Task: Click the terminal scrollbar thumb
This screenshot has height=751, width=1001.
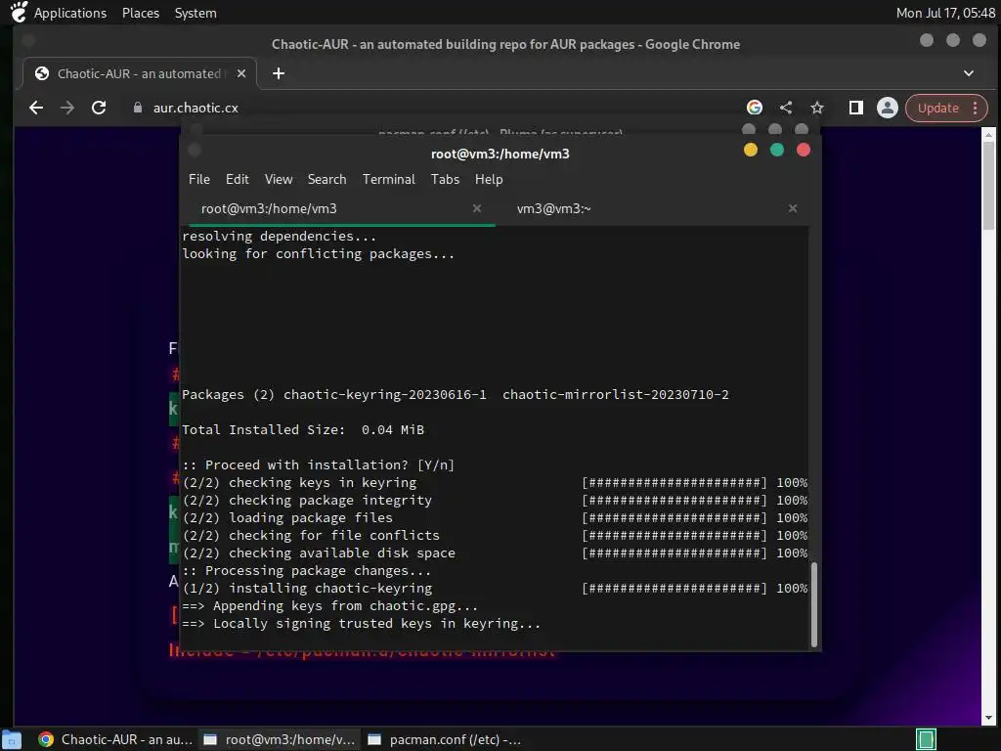Action: [x=814, y=604]
